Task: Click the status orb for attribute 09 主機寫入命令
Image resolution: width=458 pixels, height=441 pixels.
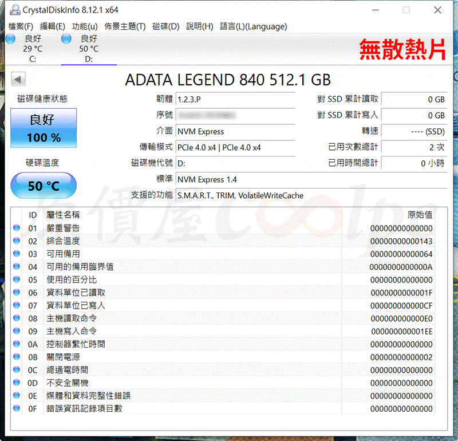Action: click(x=17, y=331)
